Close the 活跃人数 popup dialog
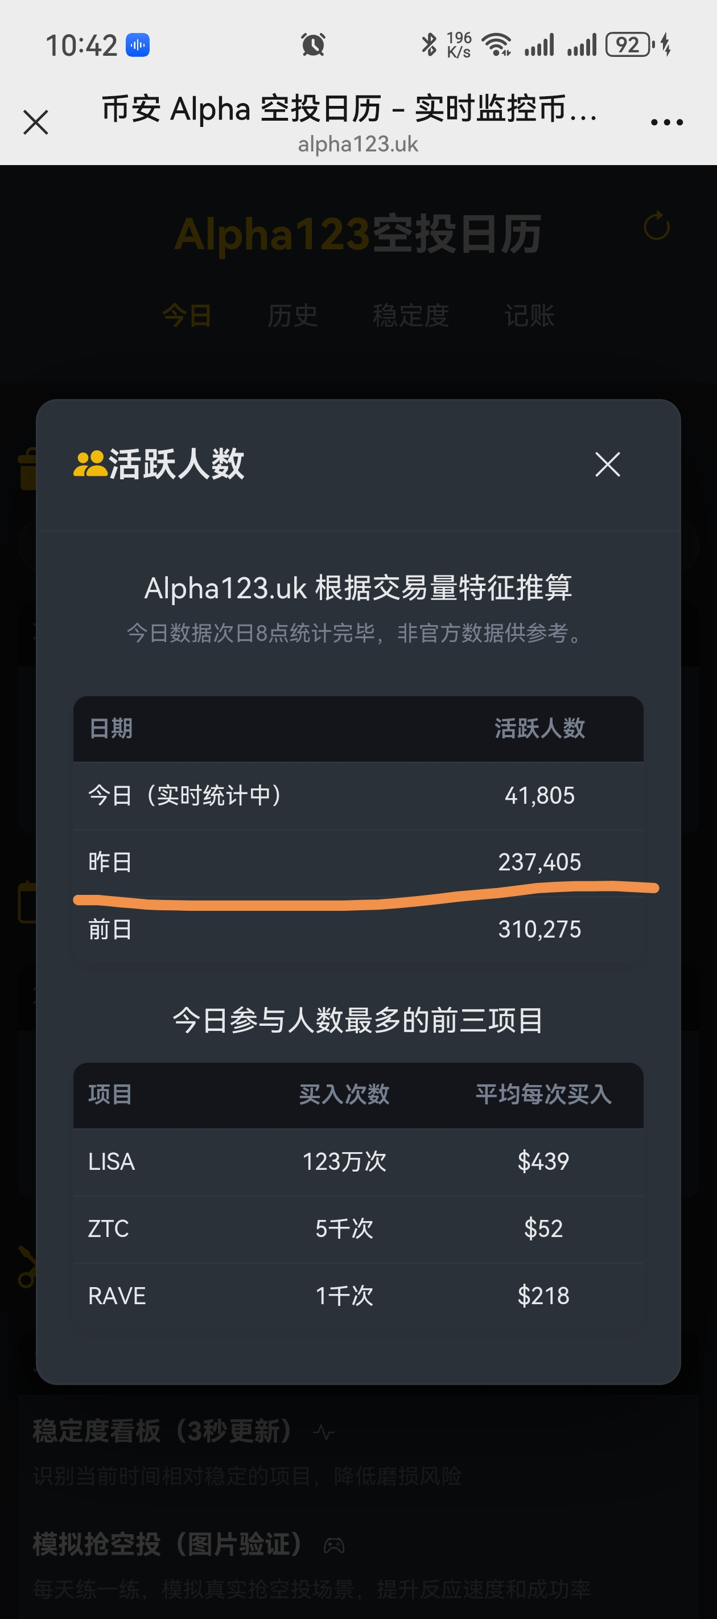This screenshot has width=717, height=1619. pos(607,465)
